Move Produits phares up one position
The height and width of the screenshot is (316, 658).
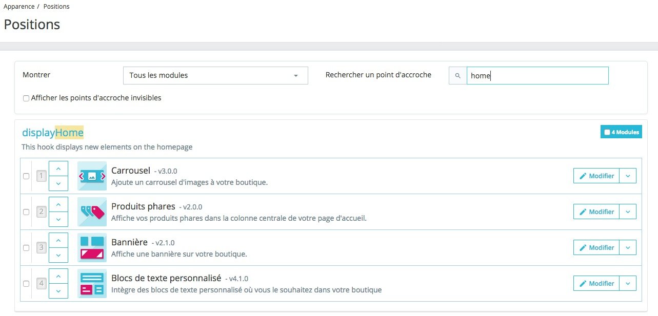(58, 204)
